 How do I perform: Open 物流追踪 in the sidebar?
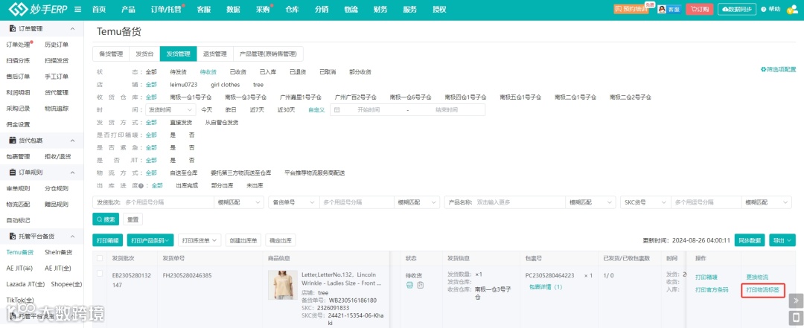pyautogui.click(x=57, y=108)
